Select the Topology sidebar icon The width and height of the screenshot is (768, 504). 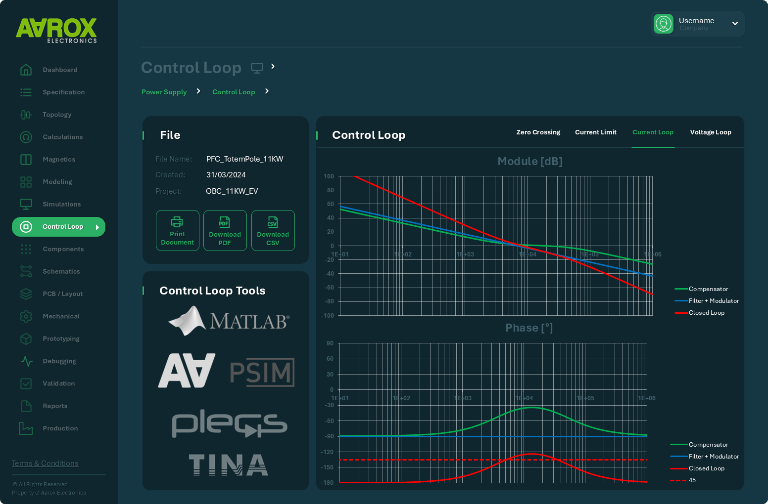click(26, 115)
